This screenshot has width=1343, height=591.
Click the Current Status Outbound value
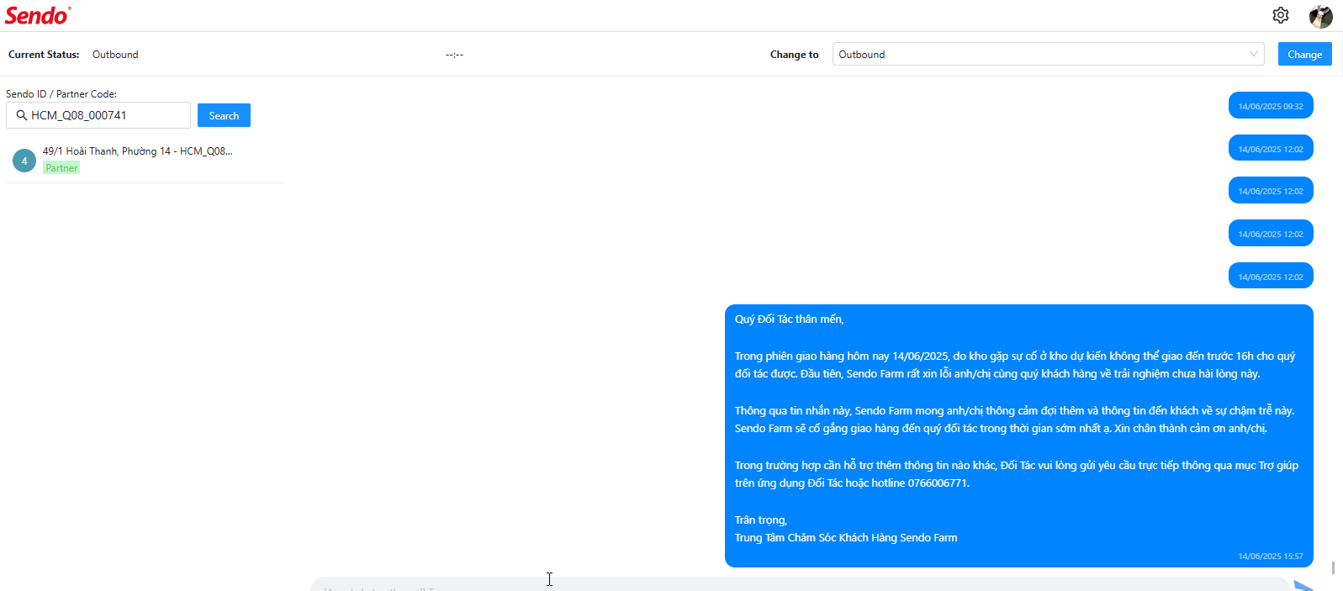click(x=115, y=55)
